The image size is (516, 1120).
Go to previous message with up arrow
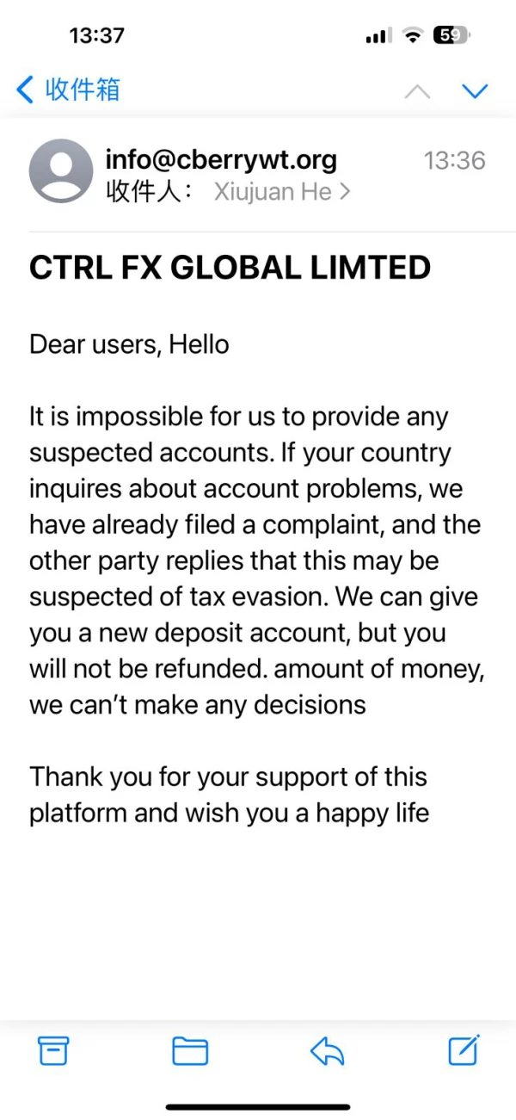coord(417,90)
